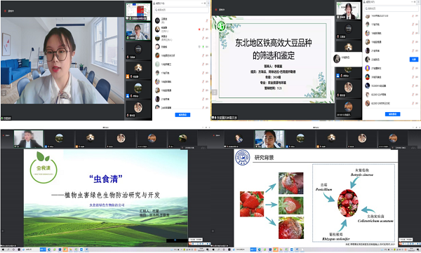Click the green active microphone icon in the top-left member list
This screenshot has width=421, height=253.
[203, 47]
